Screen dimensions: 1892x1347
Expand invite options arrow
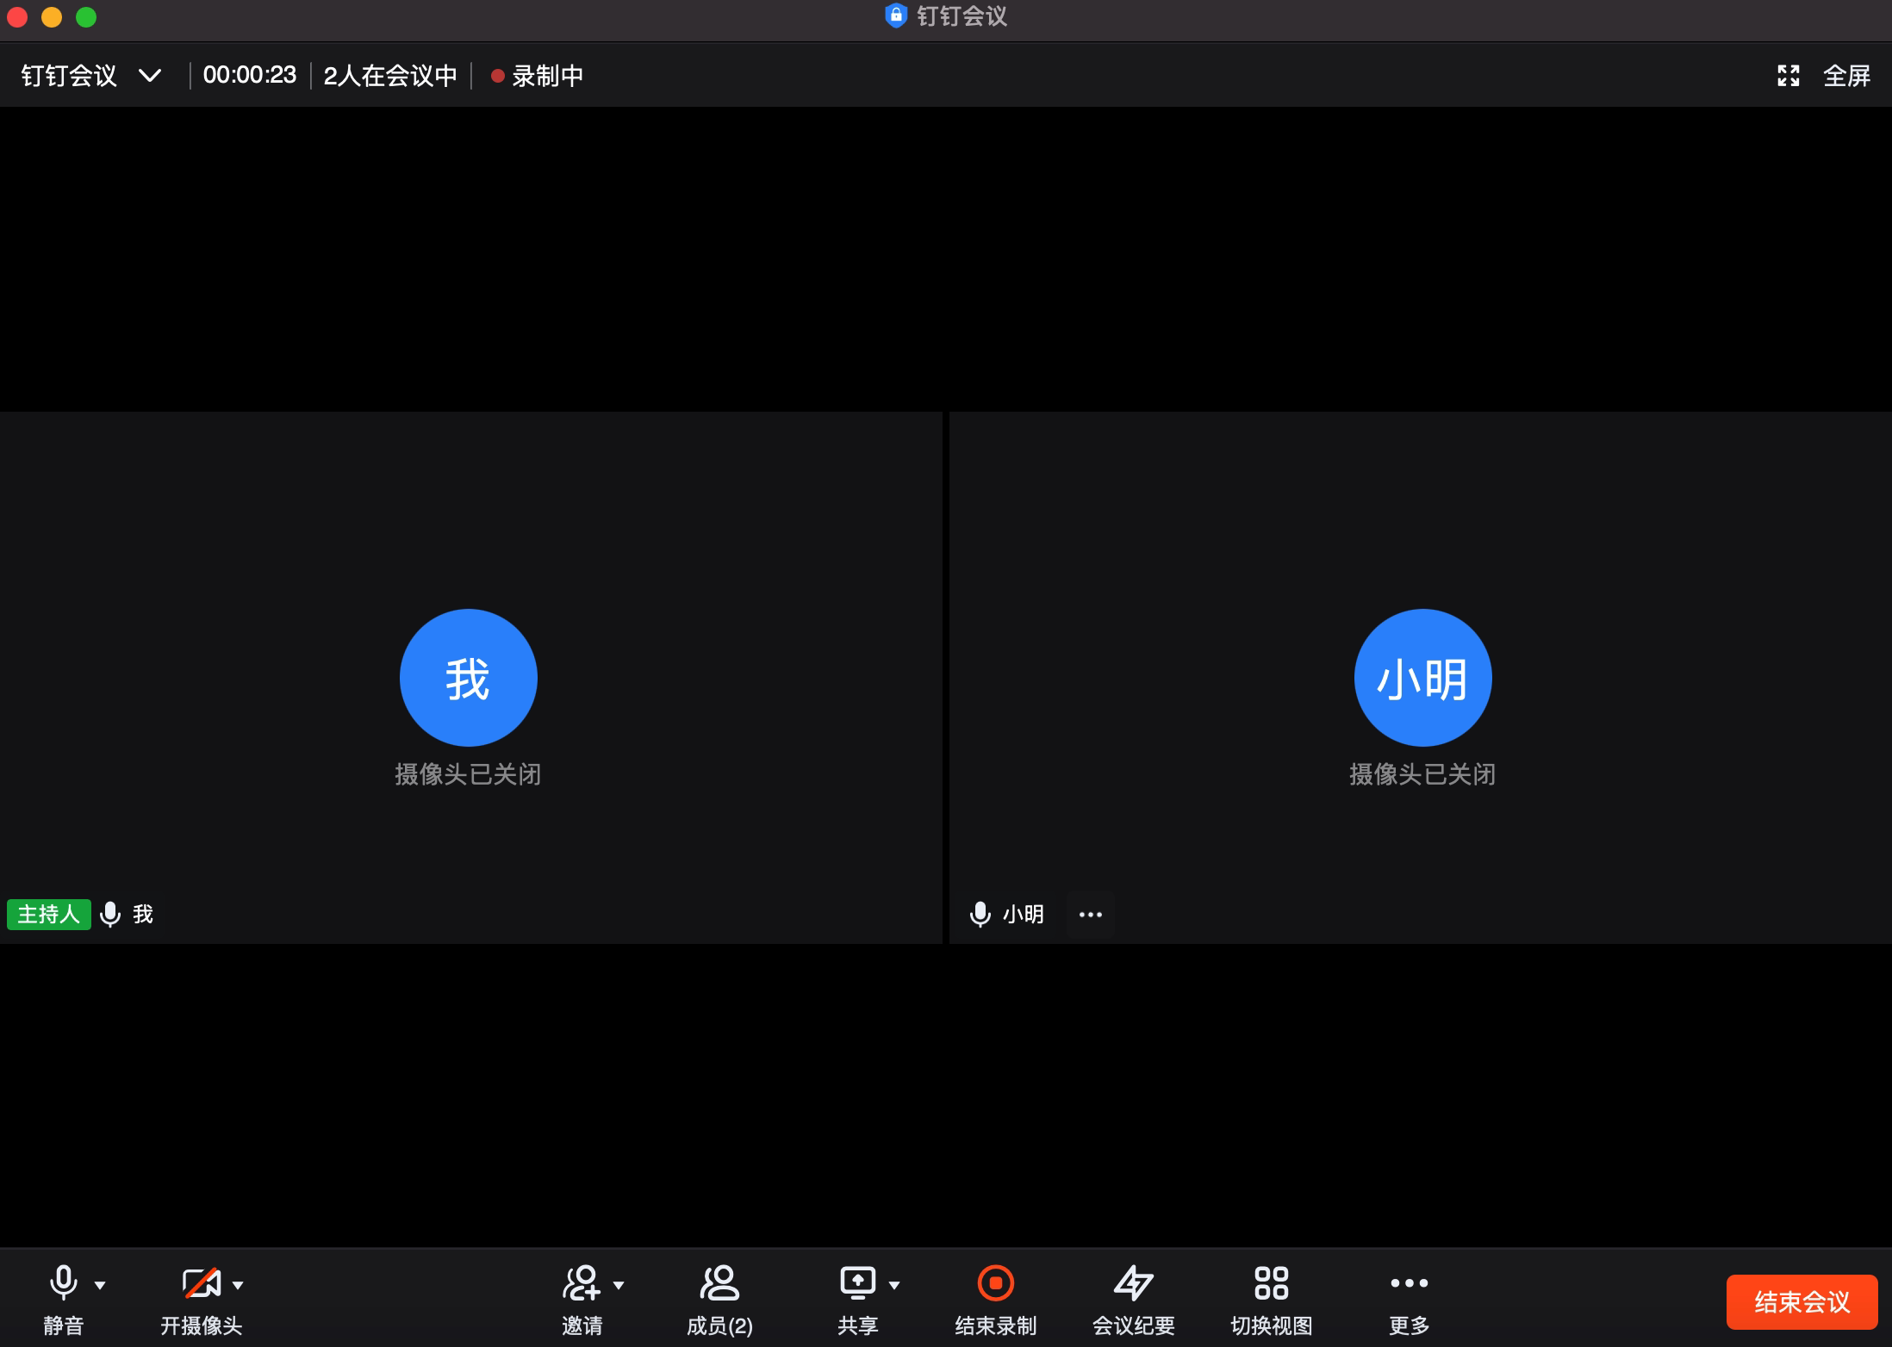click(619, 1285)
